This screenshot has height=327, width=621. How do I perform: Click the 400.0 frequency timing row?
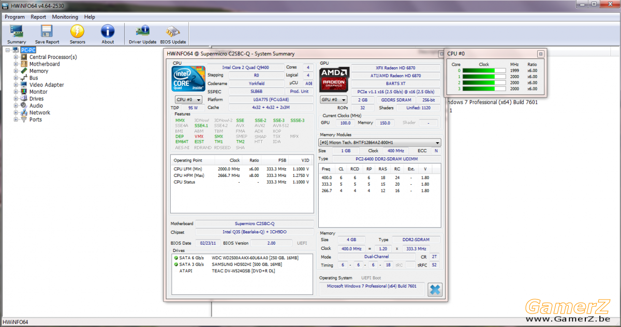(x=380, y=177)
